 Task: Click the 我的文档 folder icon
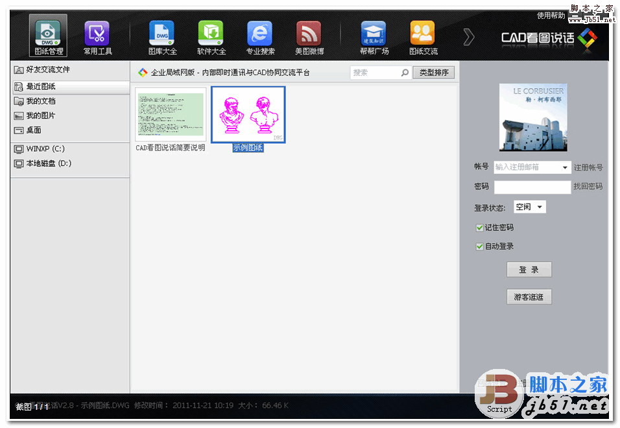(x=19, y=101)
